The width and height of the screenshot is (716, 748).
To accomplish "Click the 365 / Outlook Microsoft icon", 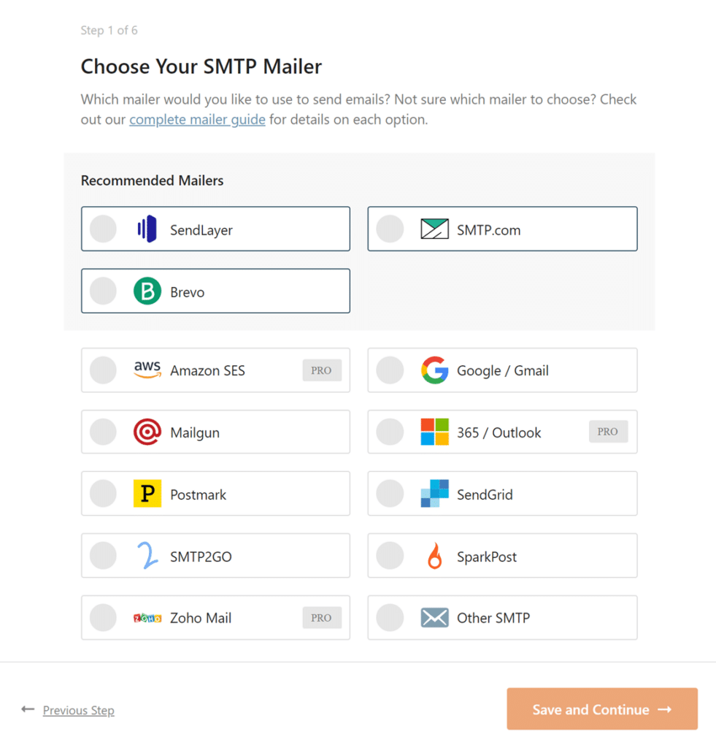I will click(435, 432).
